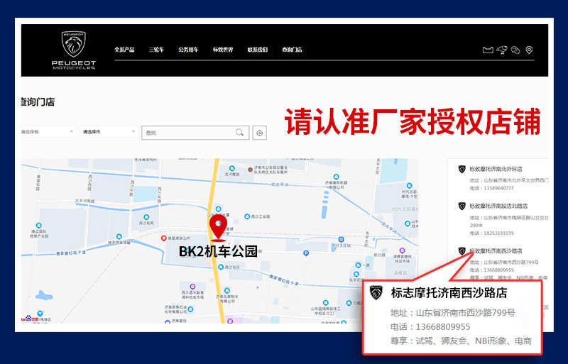568x364 pixels.
Task: Open the 联系我们 navigation item
Action: click(x=258, y=50)
